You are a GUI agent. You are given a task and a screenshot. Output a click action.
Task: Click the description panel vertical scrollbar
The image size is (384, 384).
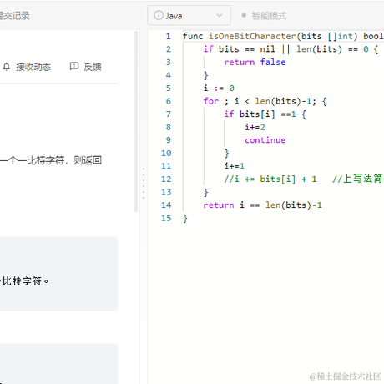pyautogui.click(x=136, y=122)
